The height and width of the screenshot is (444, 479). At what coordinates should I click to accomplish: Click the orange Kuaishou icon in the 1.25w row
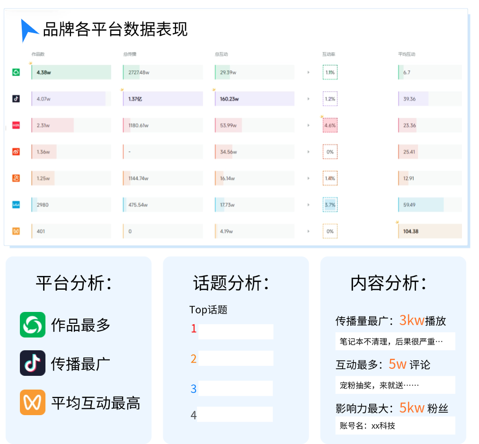click(x=16, y=178)
